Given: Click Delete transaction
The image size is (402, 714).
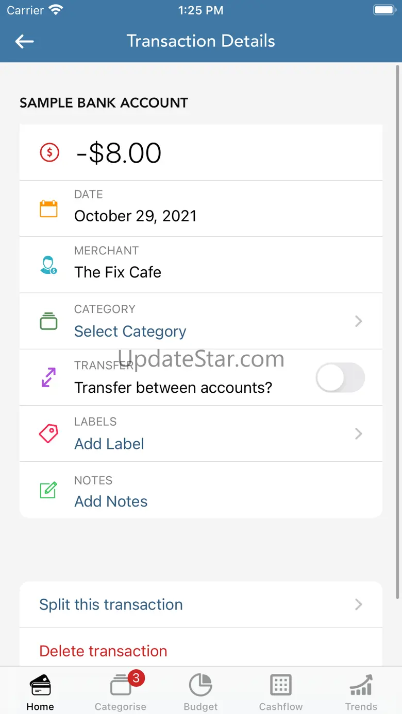Looking at the screenshot, I should point(103,651).
